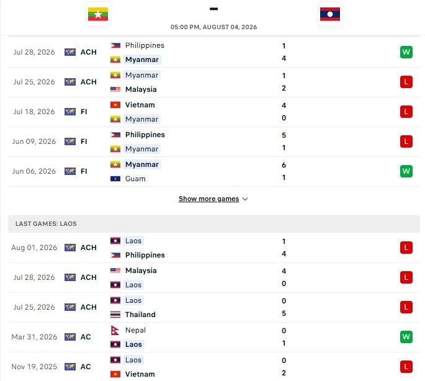Click the chevron next to Show more games
This screenshot has height=381, width=425.
pos(245,199)
